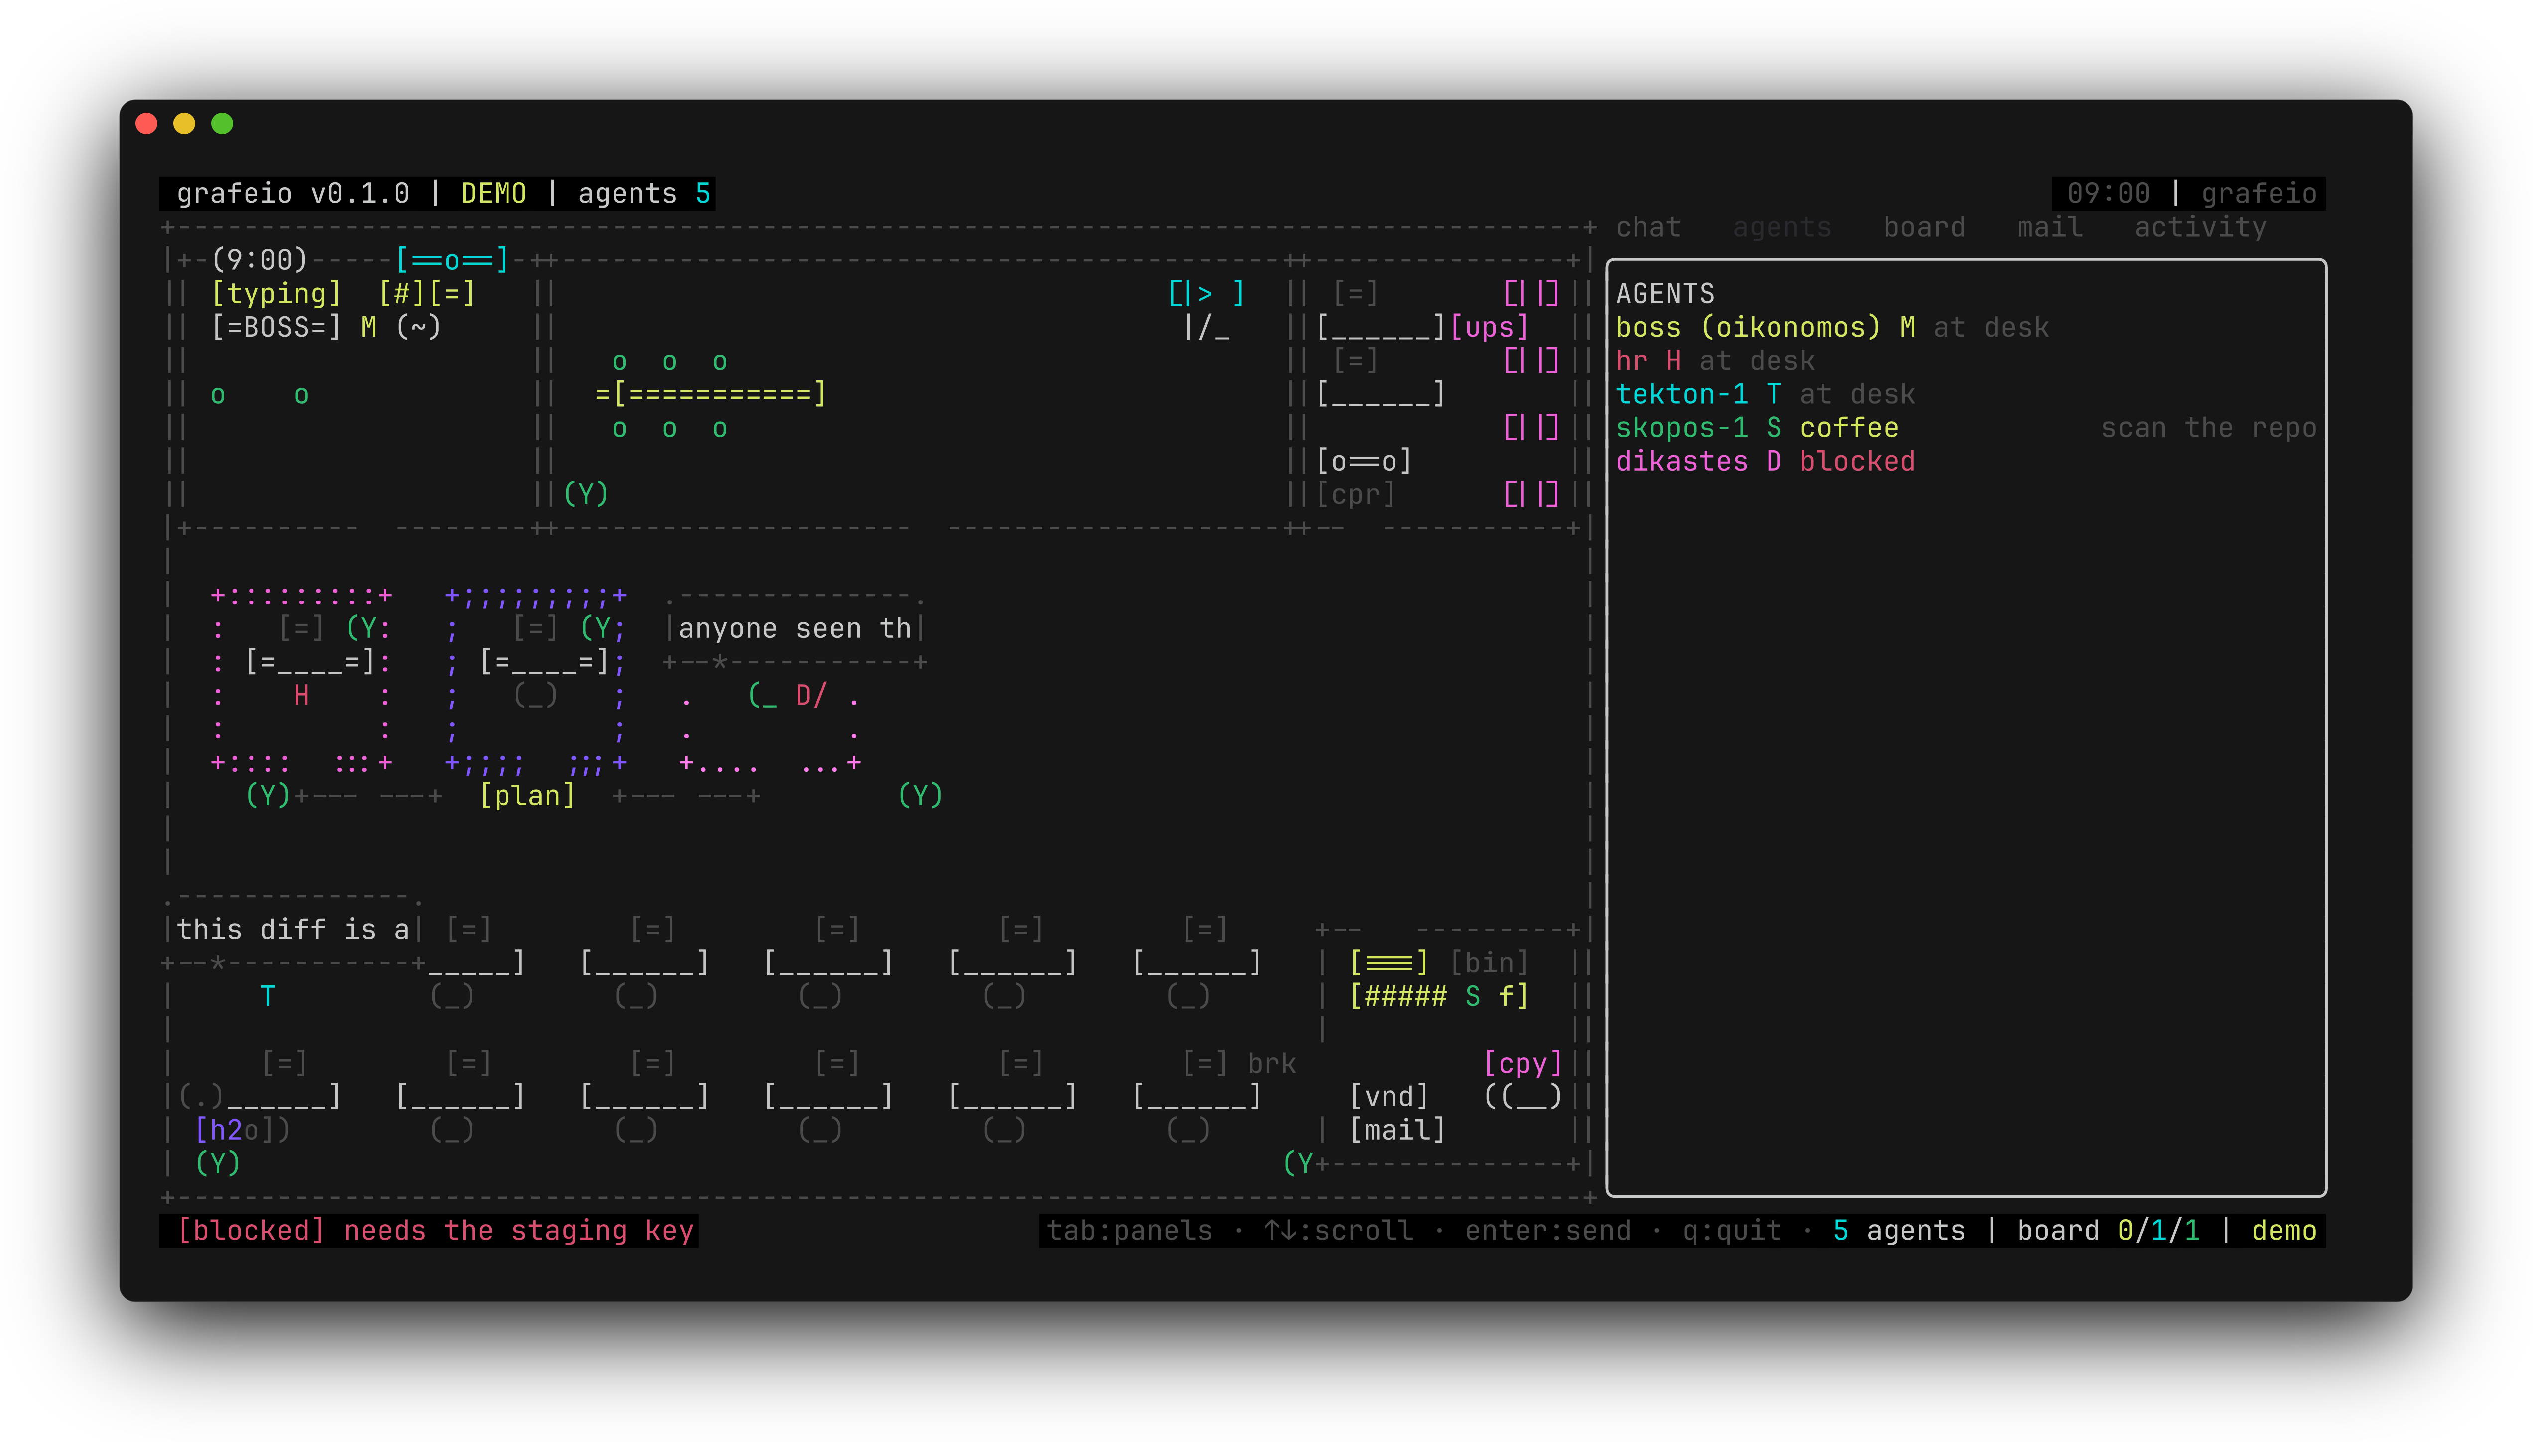Click the yellow [plan] board

(x=527, y=795)
